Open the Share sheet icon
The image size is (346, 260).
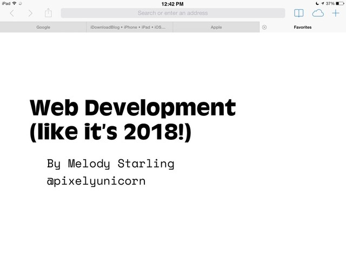48,13
